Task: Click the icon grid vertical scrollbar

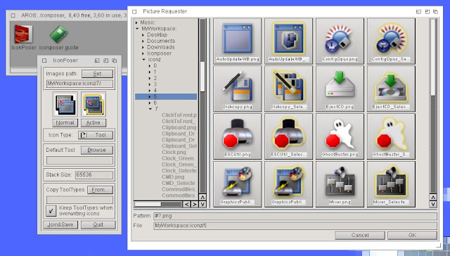Action: pyautogui.click(x=433, y=58)
